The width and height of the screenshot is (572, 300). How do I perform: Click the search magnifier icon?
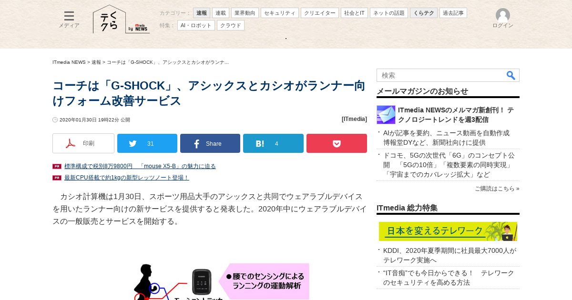(x=511, y=75)
